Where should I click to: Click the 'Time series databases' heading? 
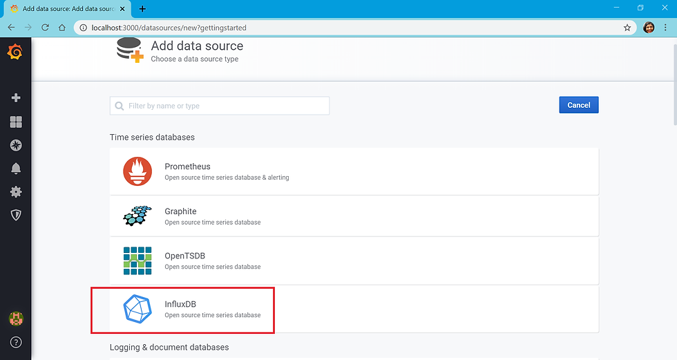(x=152, y=138)
